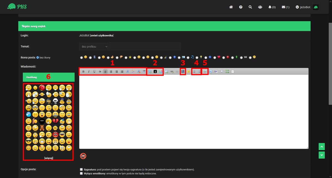Image resolution: width=332 pixels, height=178 pixels.
Task: Open notifications bell showing (0)
Action: pos(272,7)
